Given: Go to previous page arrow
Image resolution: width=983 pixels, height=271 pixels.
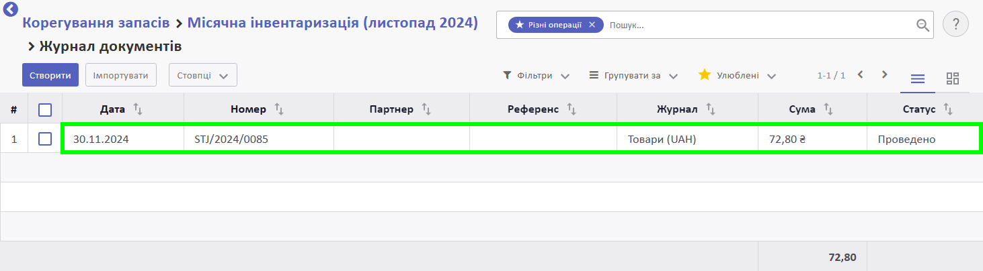Looking at the screenshot, I should pyautogui.click(x=860, y=74).
